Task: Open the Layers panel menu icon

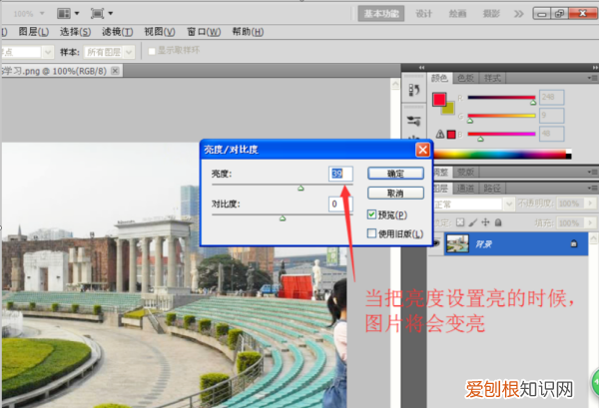Action: (x=593, y=189)
